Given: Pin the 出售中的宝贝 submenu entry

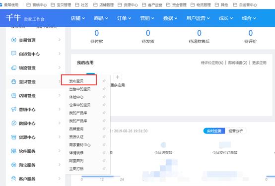Looking at the screenshot, I should pyautogui.click(x=104, y=89).
